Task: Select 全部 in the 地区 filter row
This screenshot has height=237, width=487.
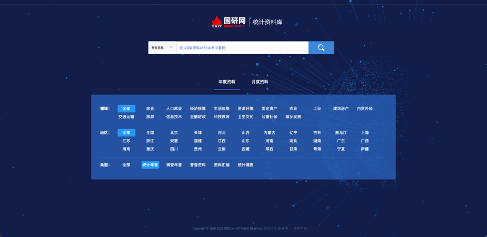Action: pos(126,133)
